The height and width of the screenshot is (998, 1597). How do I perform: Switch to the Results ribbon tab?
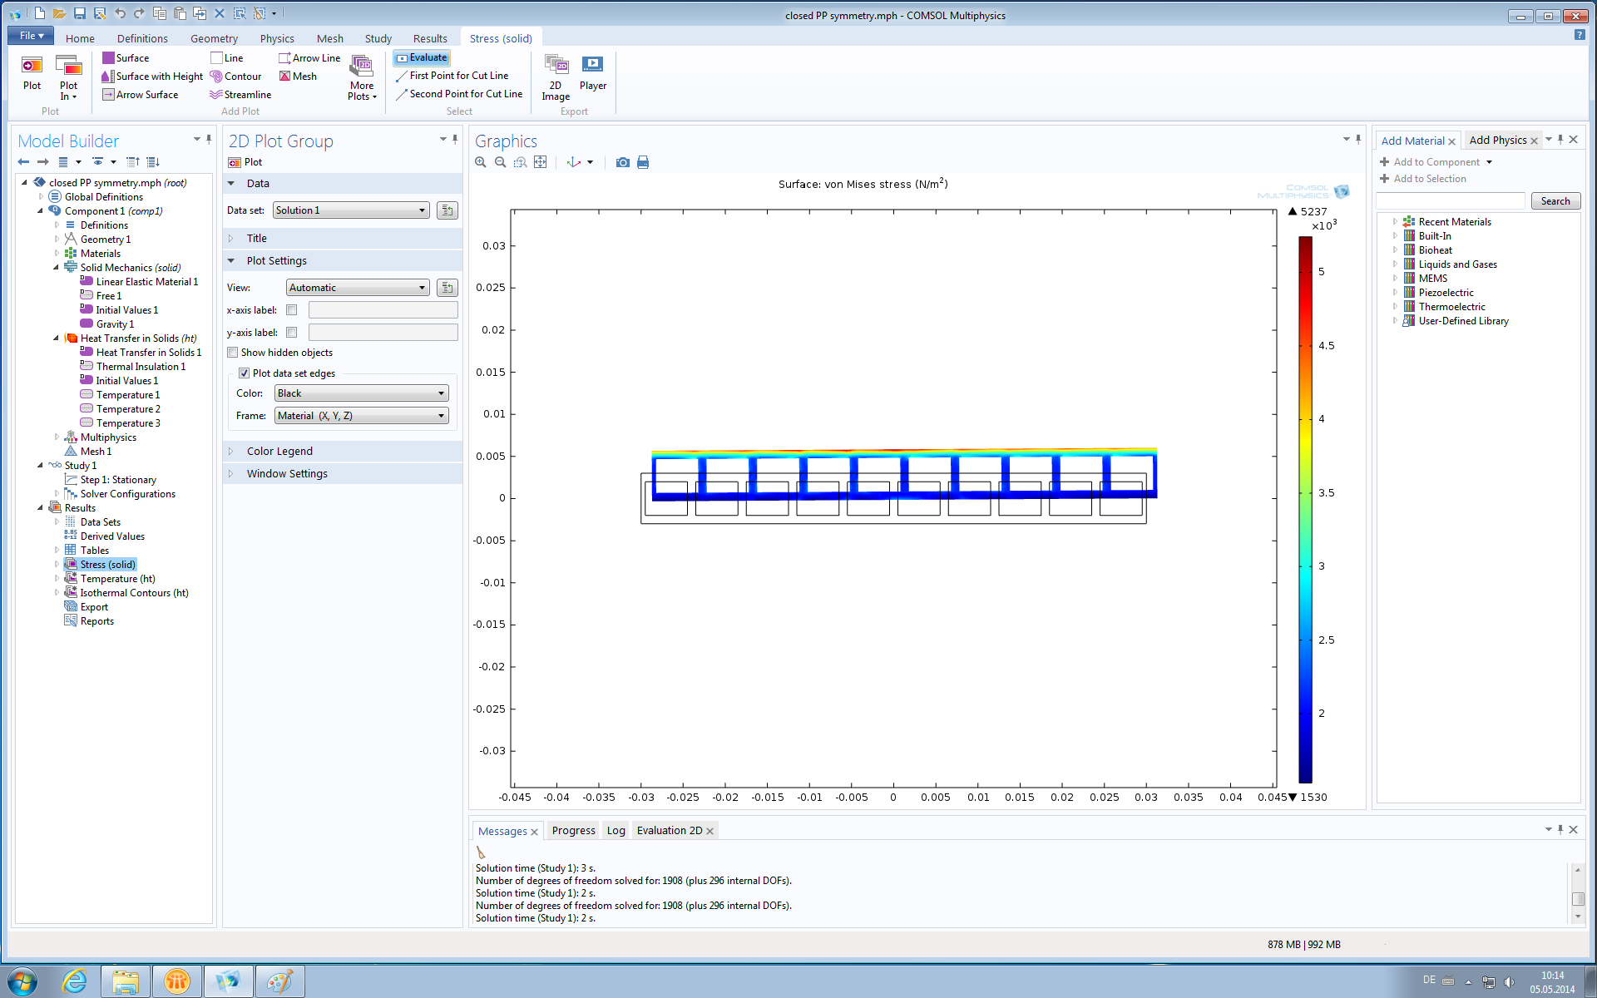click(x=429, y=38)
